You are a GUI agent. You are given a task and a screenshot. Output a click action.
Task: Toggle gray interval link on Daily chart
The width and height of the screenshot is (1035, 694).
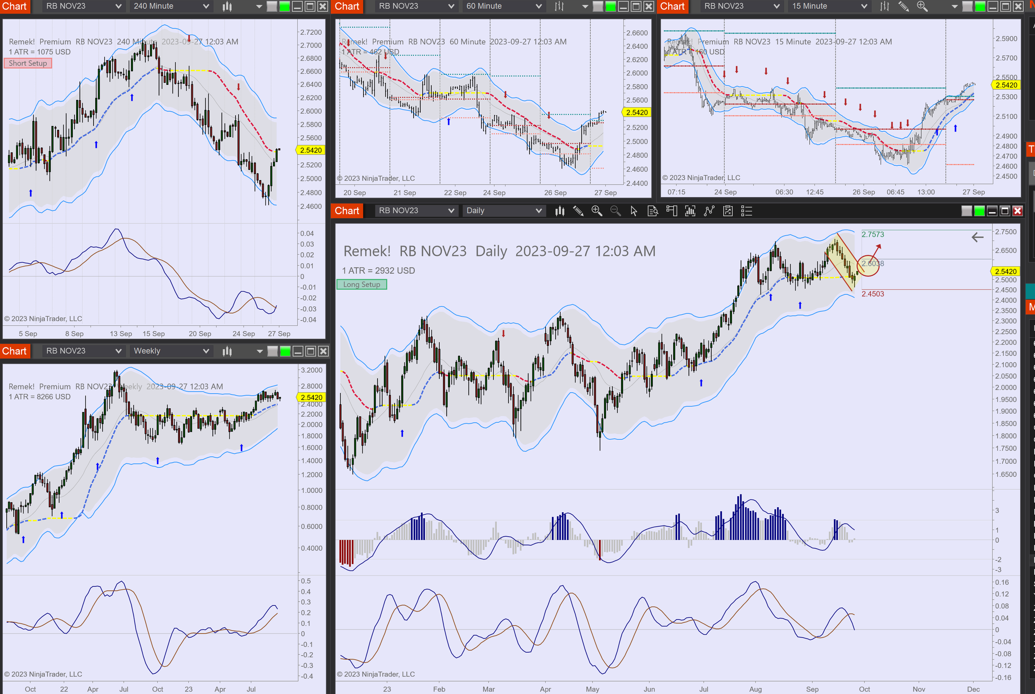pos(966,211)
